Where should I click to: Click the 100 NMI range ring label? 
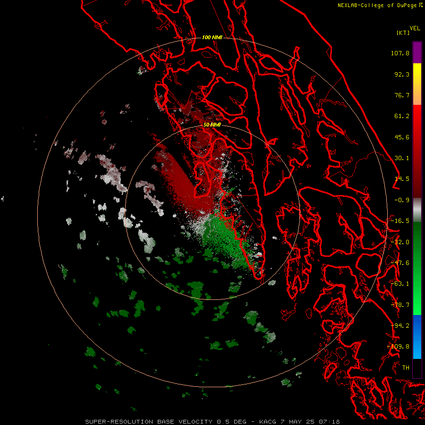click(212, 37)
